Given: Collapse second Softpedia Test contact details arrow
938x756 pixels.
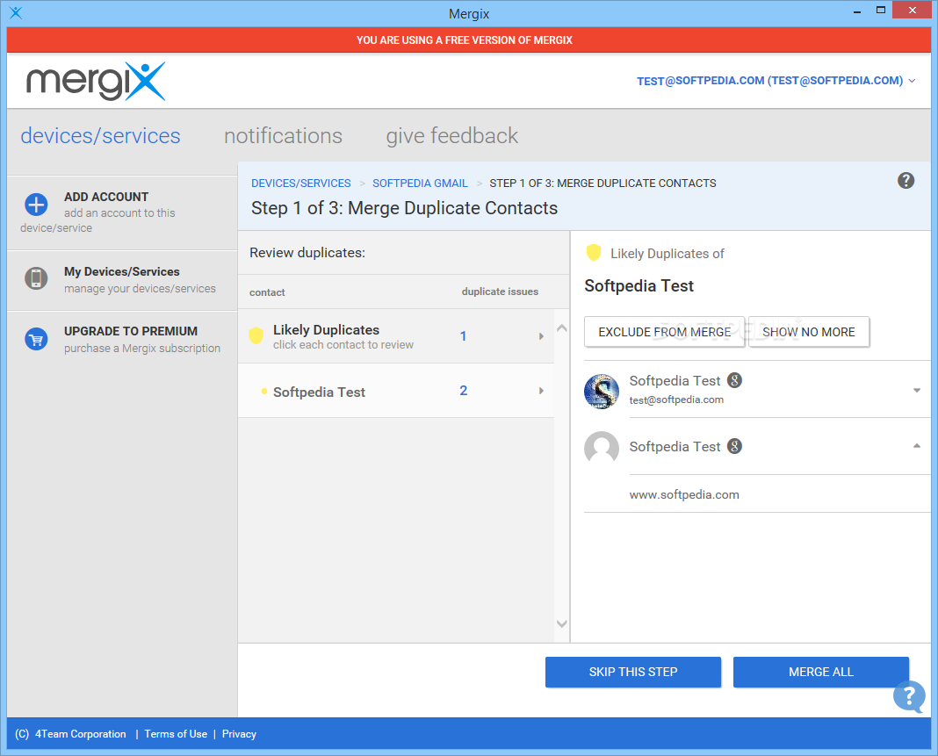Looking at the screenshot, I should (x=916, y=445).
